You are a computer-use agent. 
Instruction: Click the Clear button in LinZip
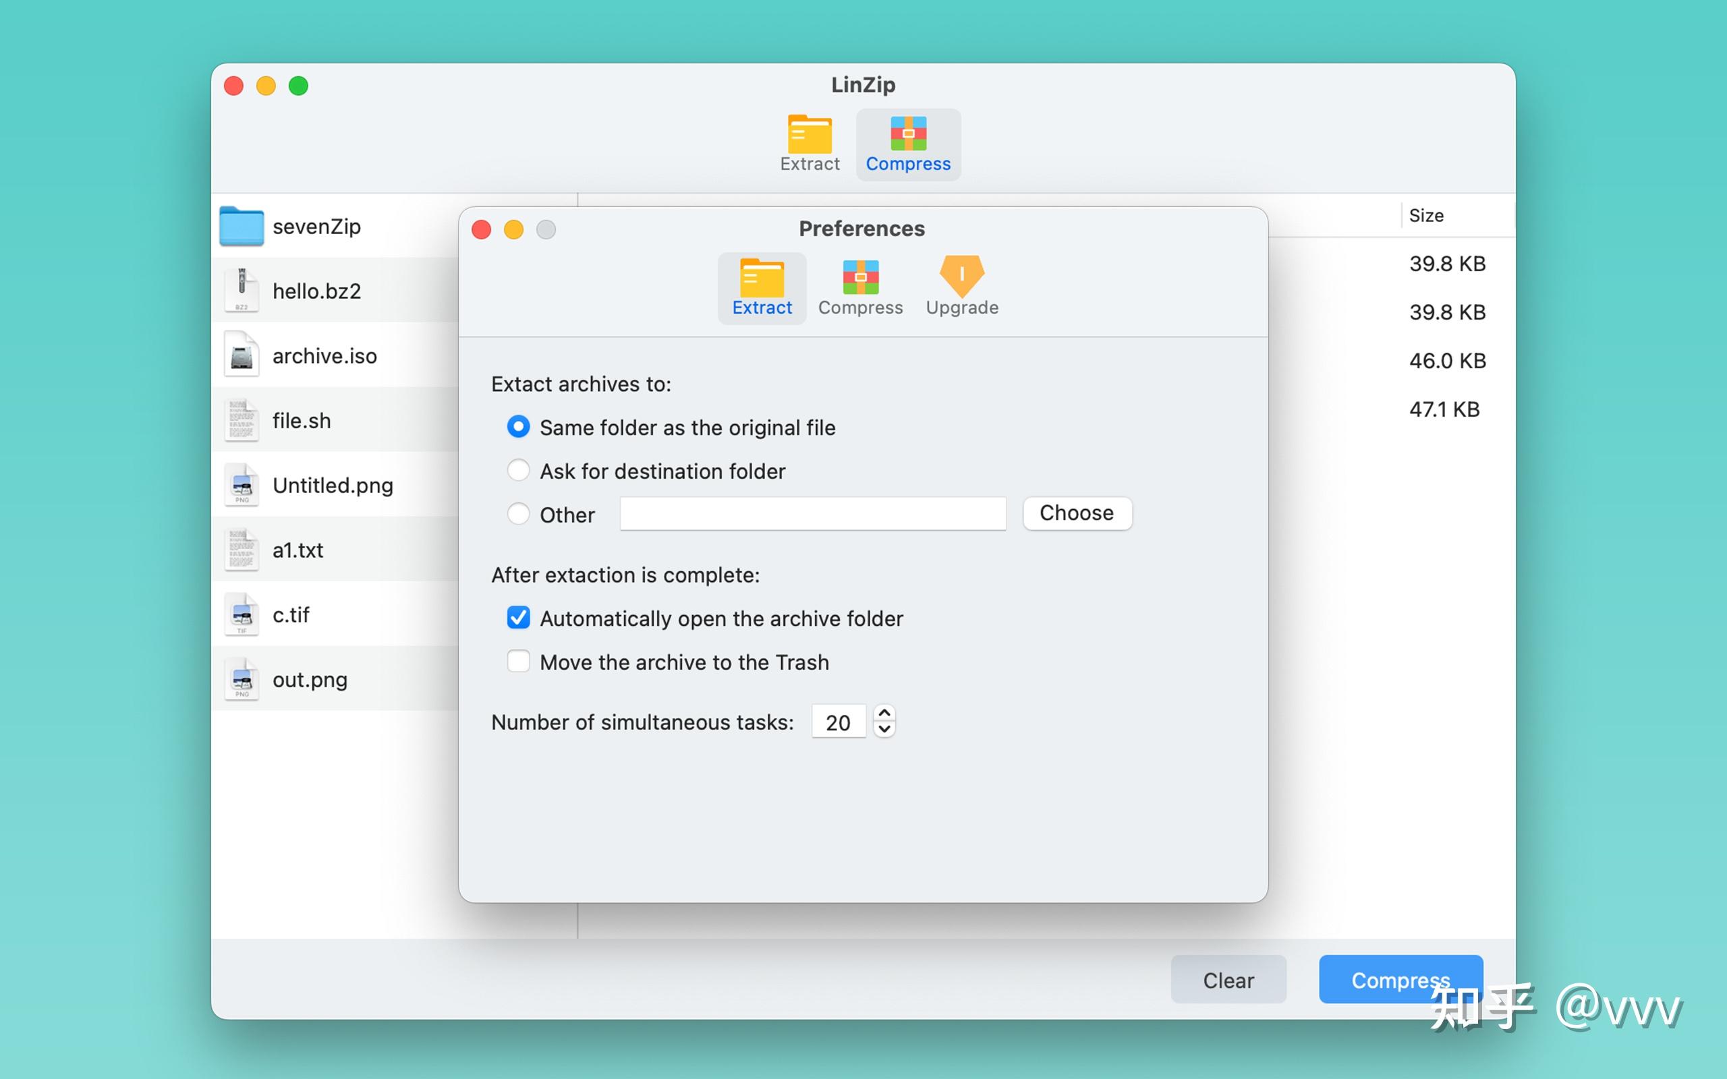point(1228,980)
